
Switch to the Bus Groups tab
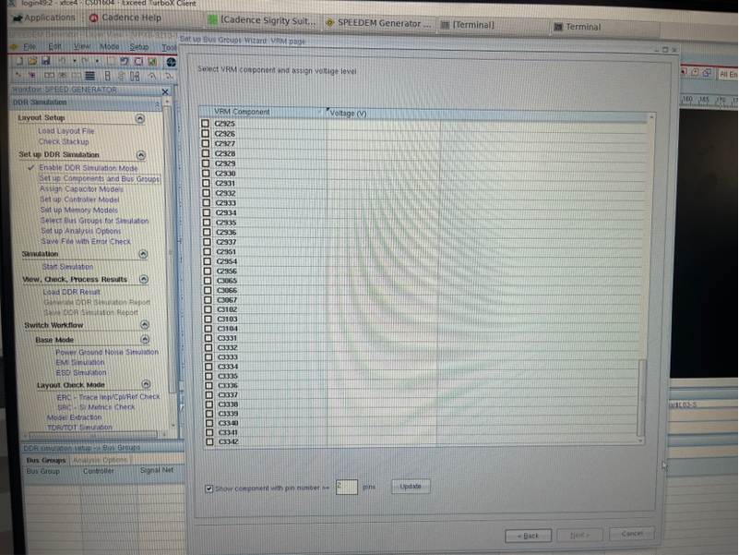pyautogui.click(x=45, y=459)
